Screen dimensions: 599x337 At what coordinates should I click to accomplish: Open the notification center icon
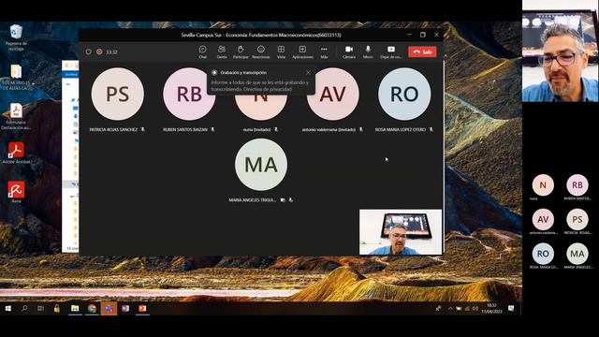tap(511, 308)
